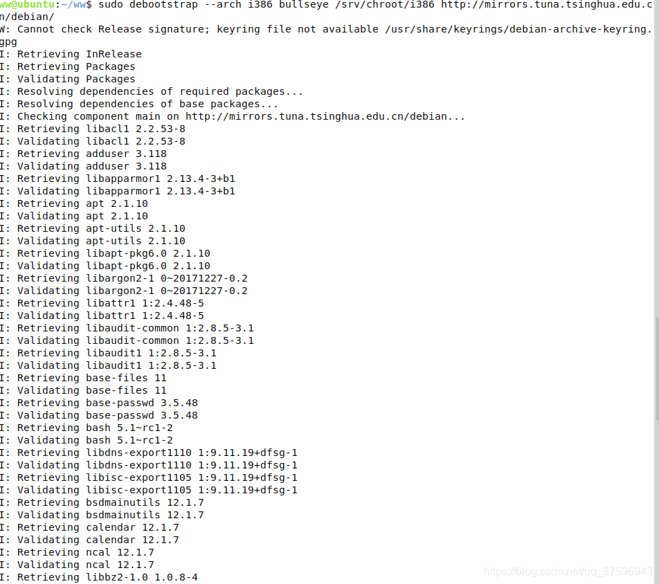659x584 pixels.
Task: Click the 'Validating bash 5.1~rc1-2' line
Action: click(87, 440)
